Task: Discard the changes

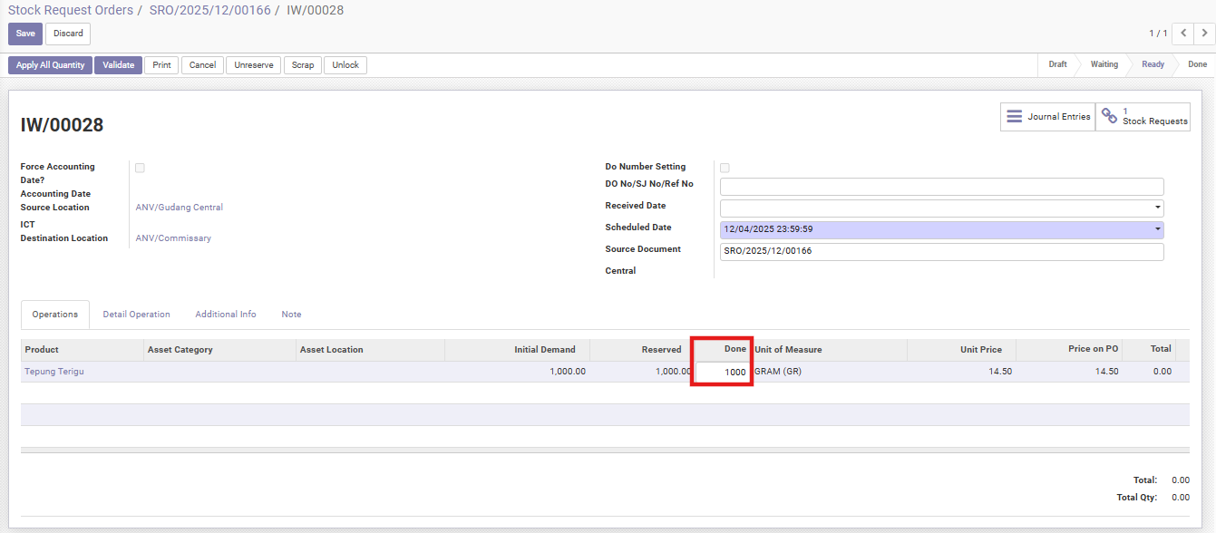Action: [68, 34]
